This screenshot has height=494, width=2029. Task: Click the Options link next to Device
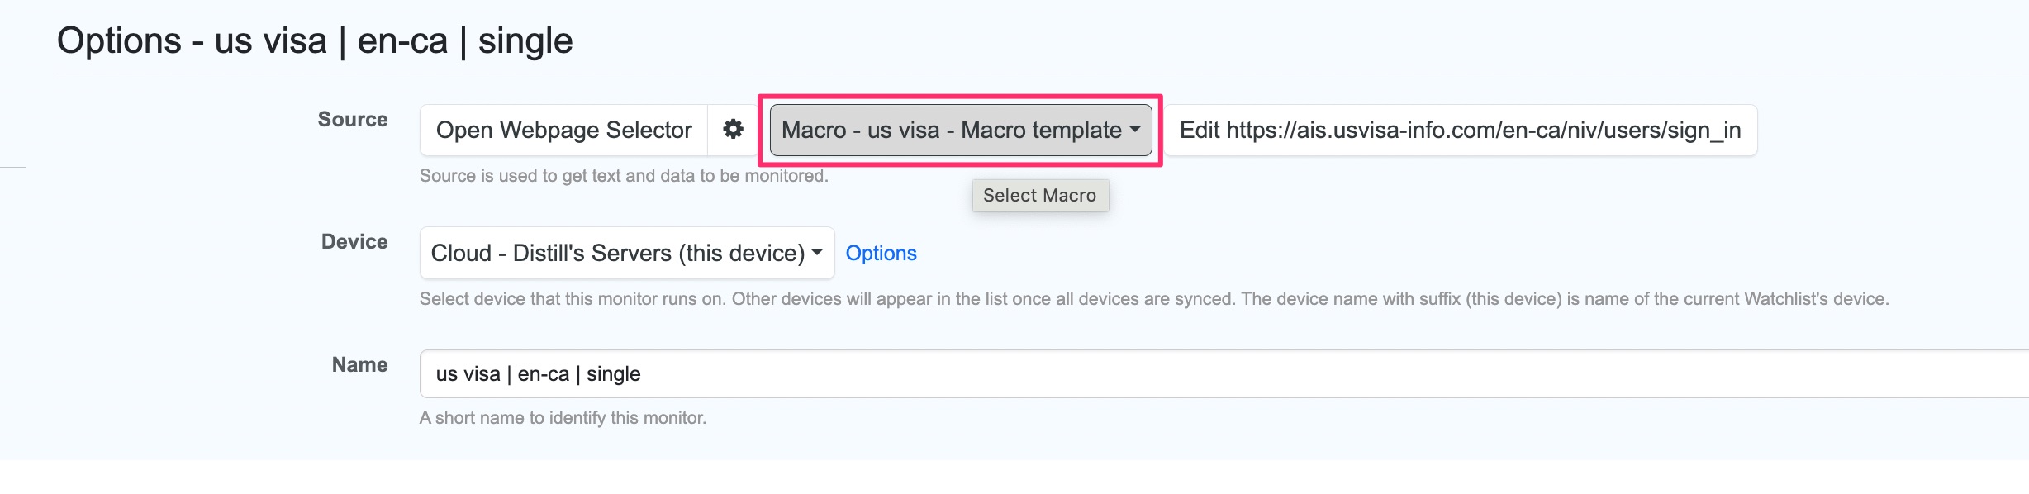[x=881, y=253]
